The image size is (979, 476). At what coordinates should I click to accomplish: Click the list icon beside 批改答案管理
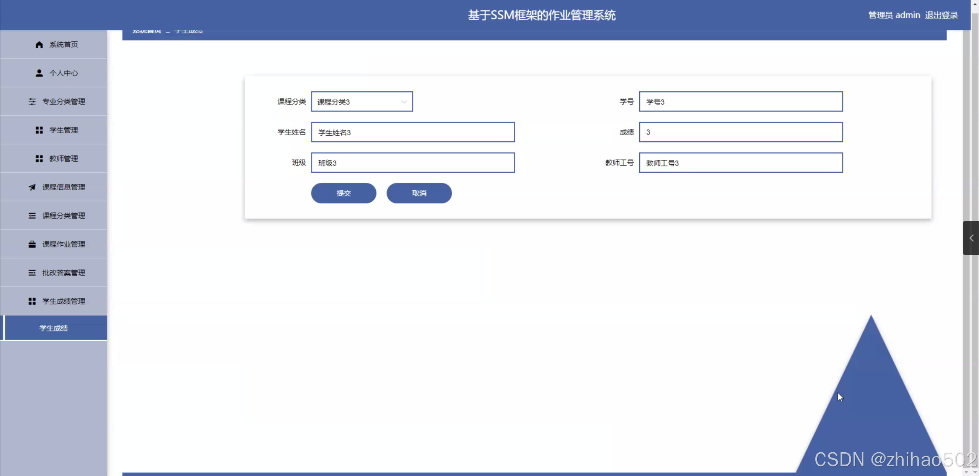[32, 273]
